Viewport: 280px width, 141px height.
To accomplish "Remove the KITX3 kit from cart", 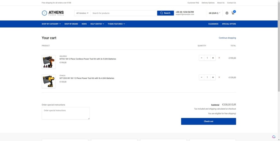I will pos(219,58).
